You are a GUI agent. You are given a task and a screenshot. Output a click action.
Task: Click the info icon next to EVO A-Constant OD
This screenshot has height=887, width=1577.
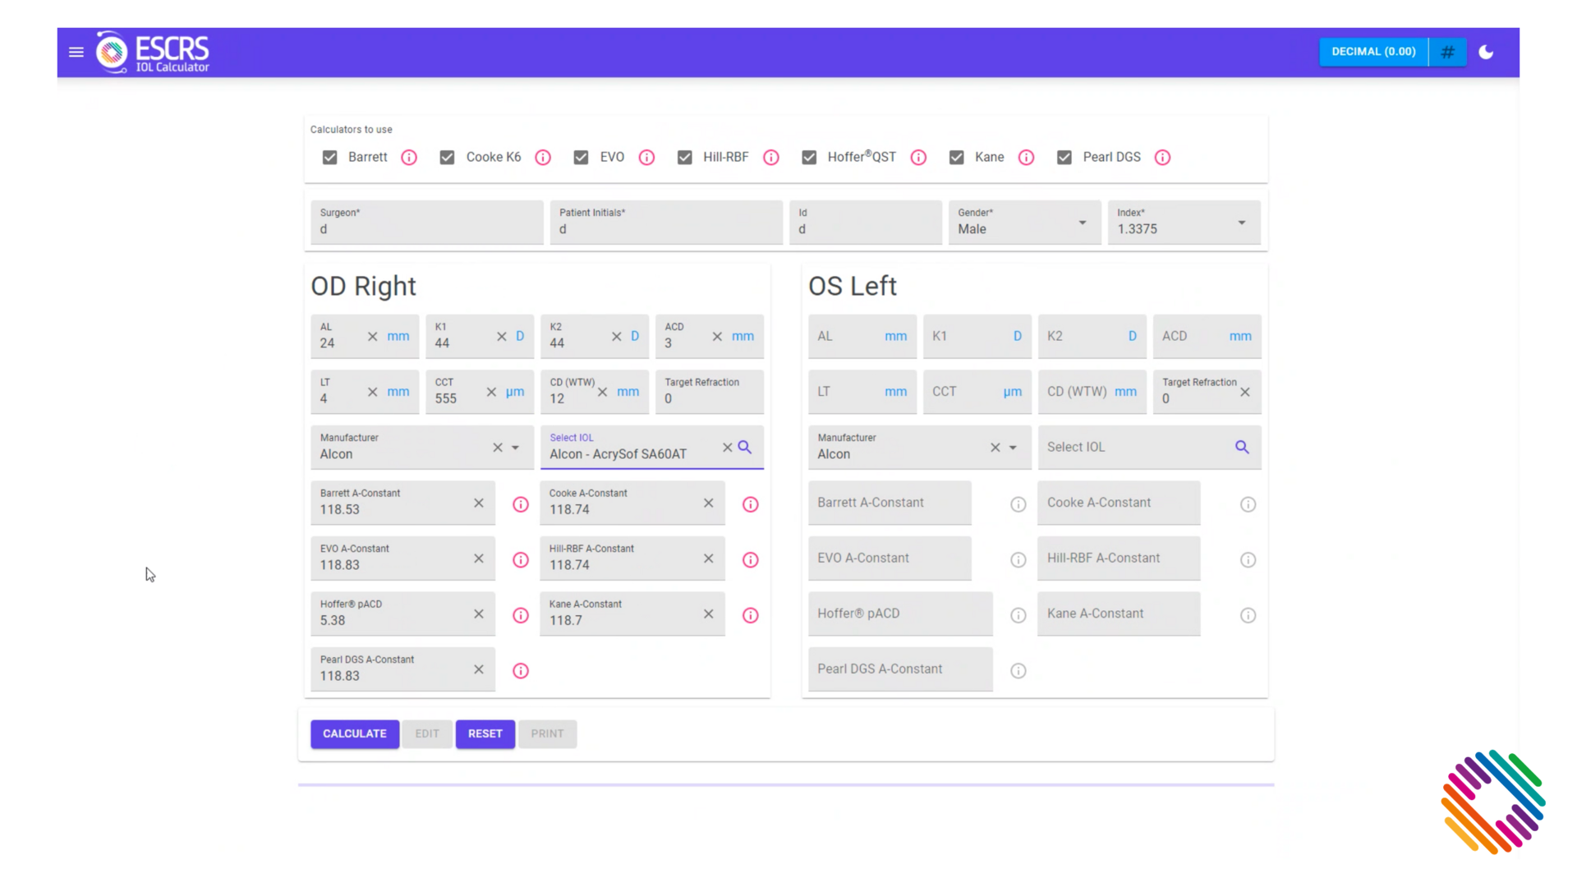[x=520, y=558]
